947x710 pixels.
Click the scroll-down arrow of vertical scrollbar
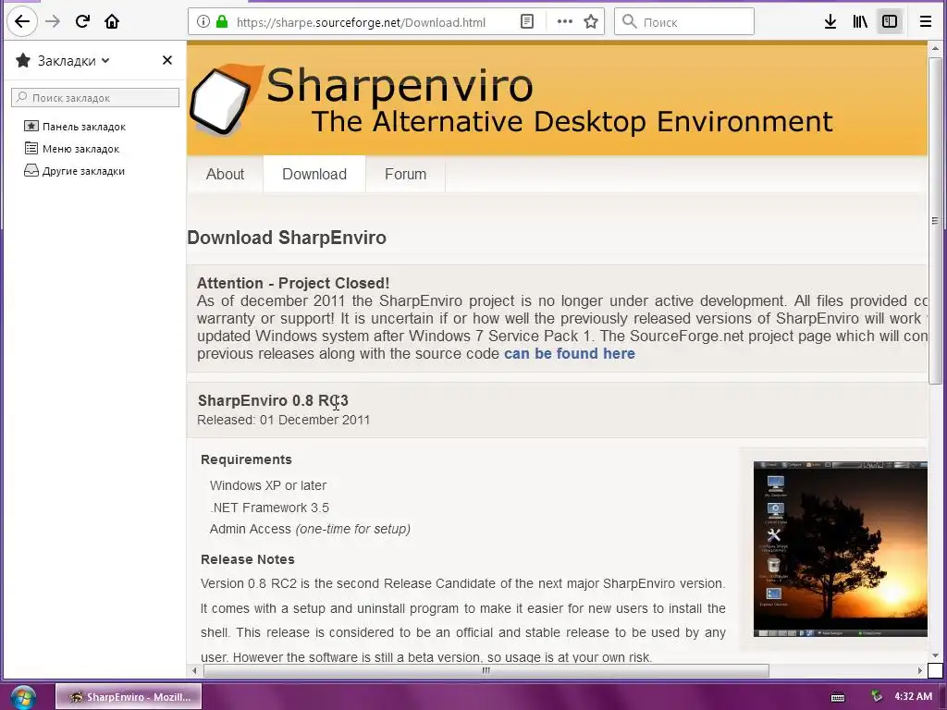coord(935,655)
